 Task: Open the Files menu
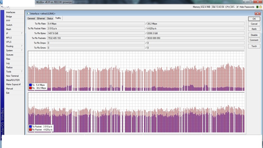(x=8, y=59)
